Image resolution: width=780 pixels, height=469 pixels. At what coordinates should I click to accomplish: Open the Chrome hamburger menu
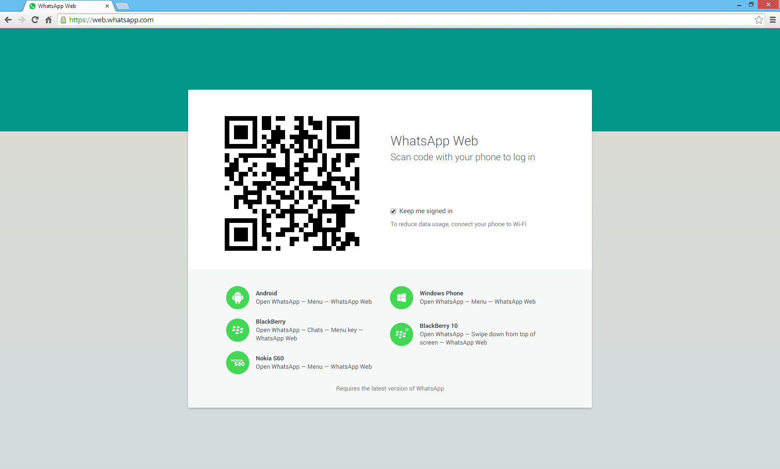[x=773, y=20]
